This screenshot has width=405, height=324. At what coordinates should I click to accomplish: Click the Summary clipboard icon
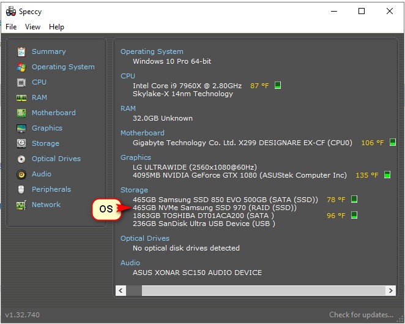click(x=21, y=51)
